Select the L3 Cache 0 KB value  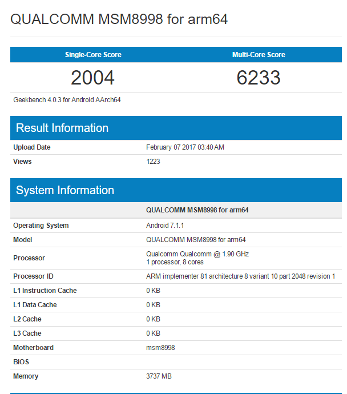[153, 333]
